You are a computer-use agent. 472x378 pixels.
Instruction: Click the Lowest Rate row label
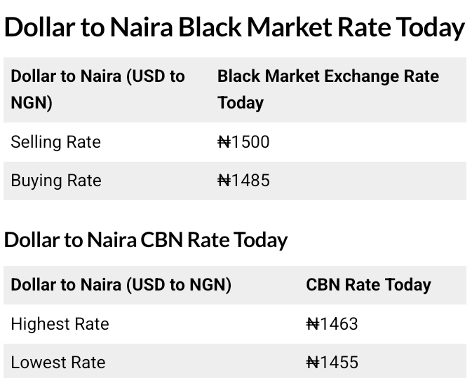[x=58, y=363]
